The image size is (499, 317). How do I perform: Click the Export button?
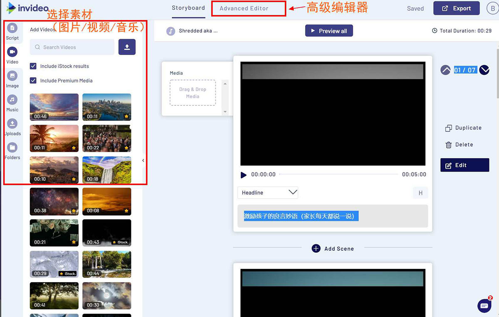pyautogui.click(x=456, y=8)
